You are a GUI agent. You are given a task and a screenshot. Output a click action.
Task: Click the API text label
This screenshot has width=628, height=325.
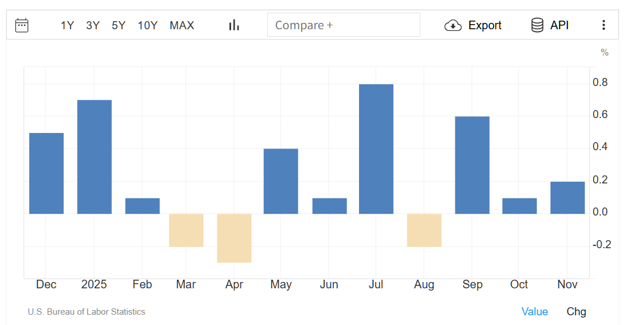coord(559,25)
